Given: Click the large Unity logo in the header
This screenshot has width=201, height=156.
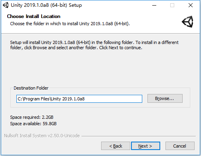Looking at the screenshot, I should tap(187, 22).
